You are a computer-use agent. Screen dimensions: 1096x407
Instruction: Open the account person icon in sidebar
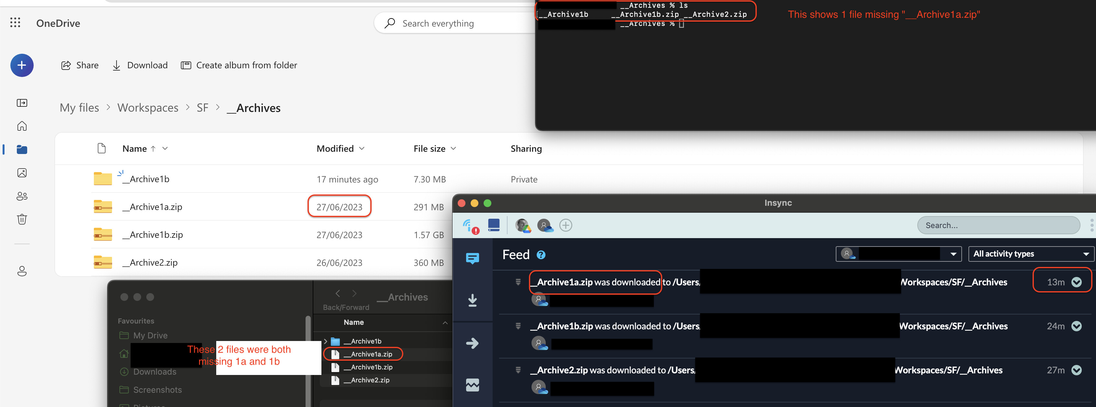point(22,271)
